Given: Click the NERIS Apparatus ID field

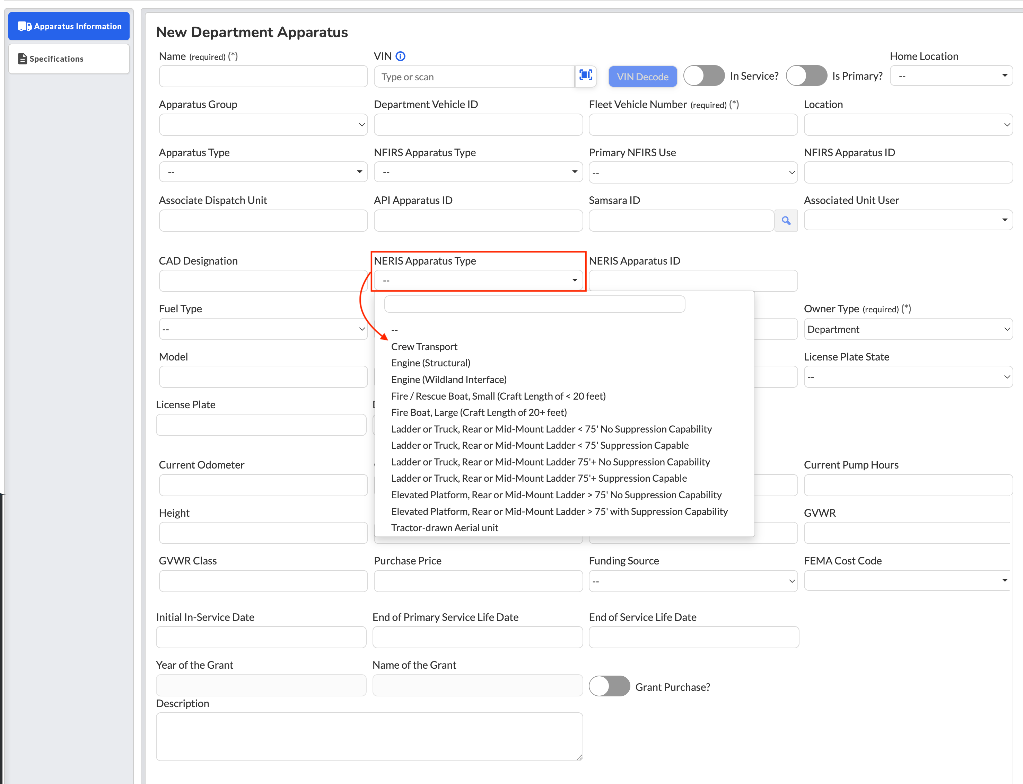Looking at the screenshot, I should click(x=693, y=281).
